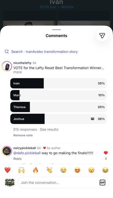Tap the share paper-plane icon
Viewport: 113px width, 198px height.
[102, 35]
